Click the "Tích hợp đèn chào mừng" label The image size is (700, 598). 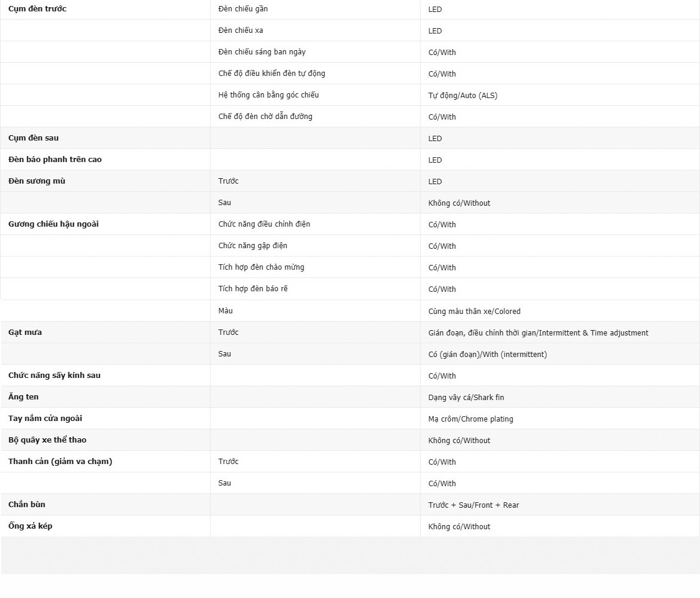click(x=261, y=267)
